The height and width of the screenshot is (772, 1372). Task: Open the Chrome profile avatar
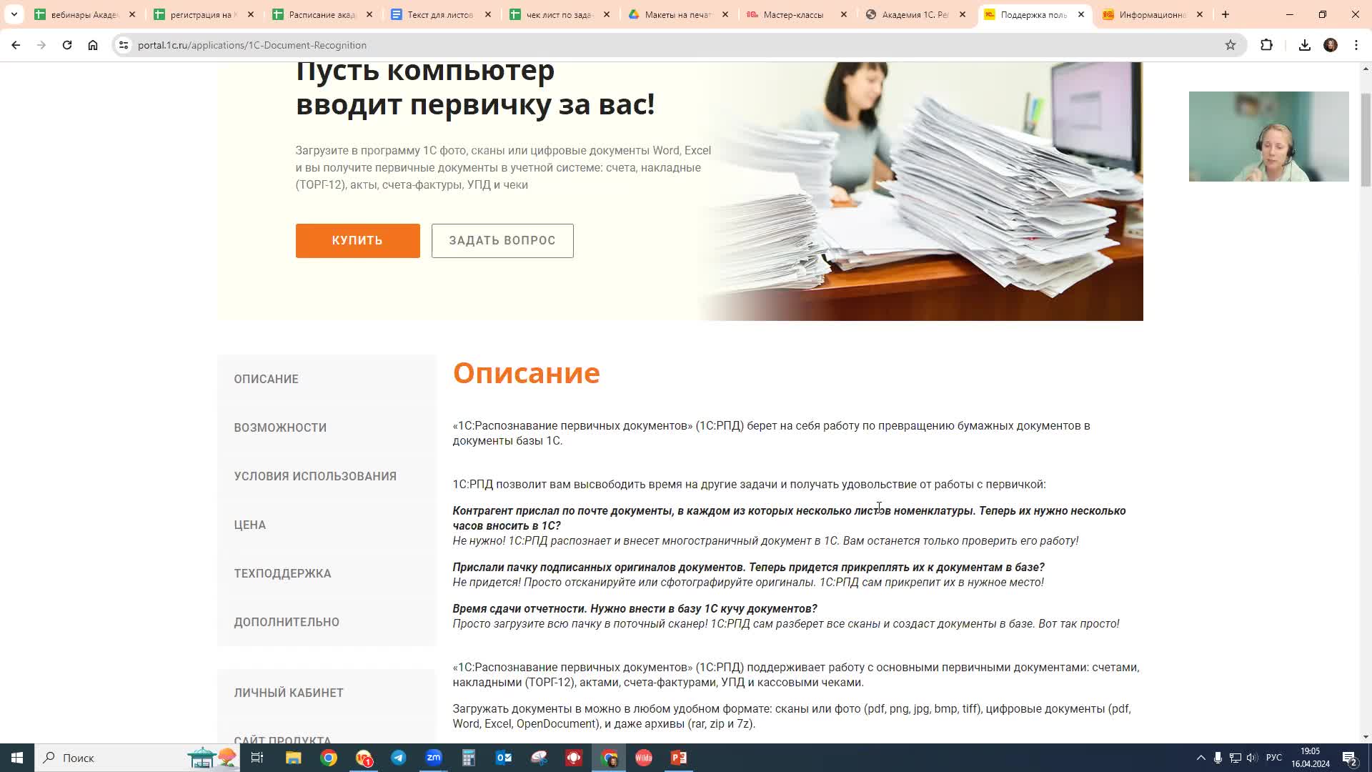tap(1331, 45)
